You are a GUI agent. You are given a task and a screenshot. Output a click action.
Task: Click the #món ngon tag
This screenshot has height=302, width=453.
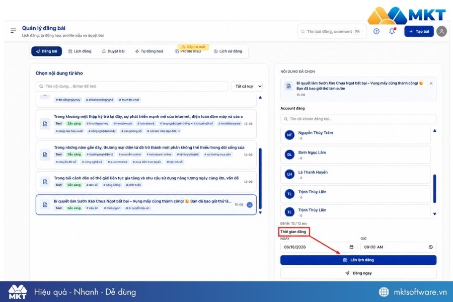[113, 208]
